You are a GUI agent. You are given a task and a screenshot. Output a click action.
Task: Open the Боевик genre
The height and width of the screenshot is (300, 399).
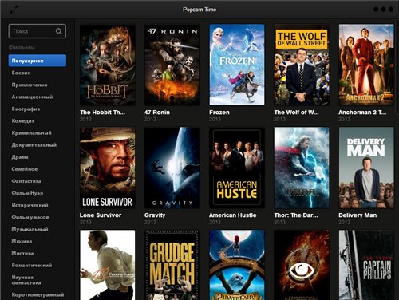(22, 73)
